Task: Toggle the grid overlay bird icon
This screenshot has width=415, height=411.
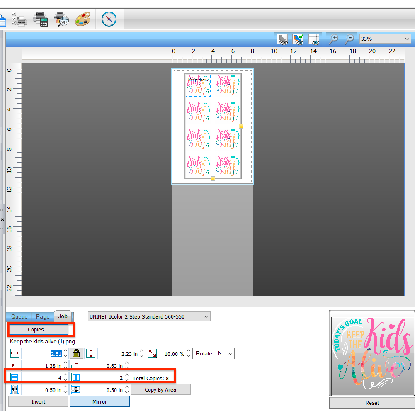Action: coord(314,39)
